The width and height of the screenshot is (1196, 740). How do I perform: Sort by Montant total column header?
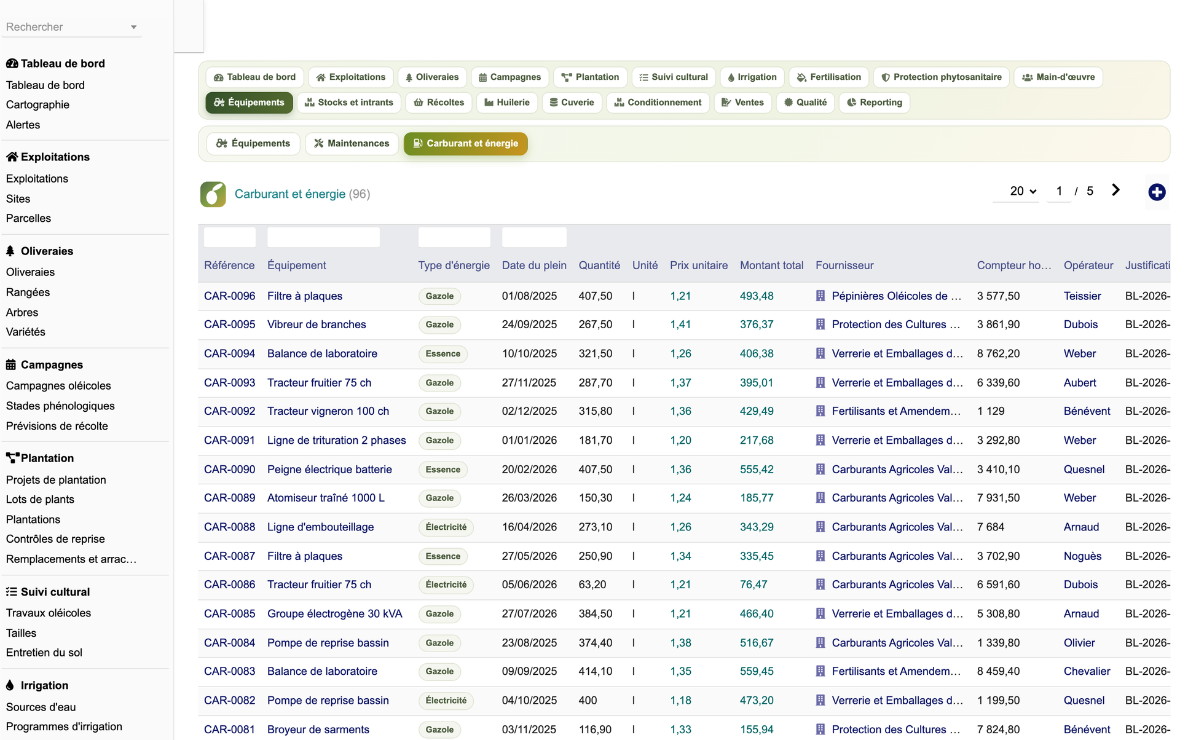pyautogui.click(x=771, y=266)
